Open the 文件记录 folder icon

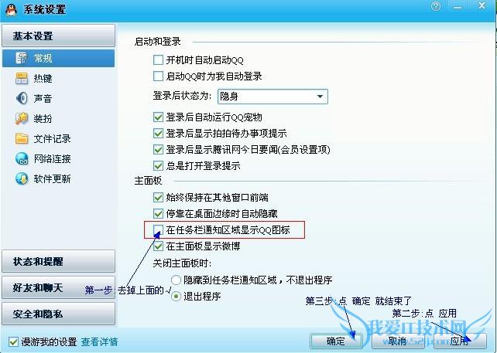coord(22,138)
